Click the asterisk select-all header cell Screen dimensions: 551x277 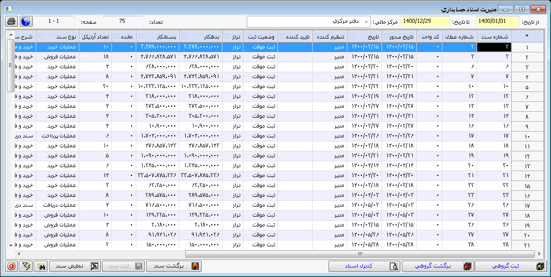[x=527, y=37]
